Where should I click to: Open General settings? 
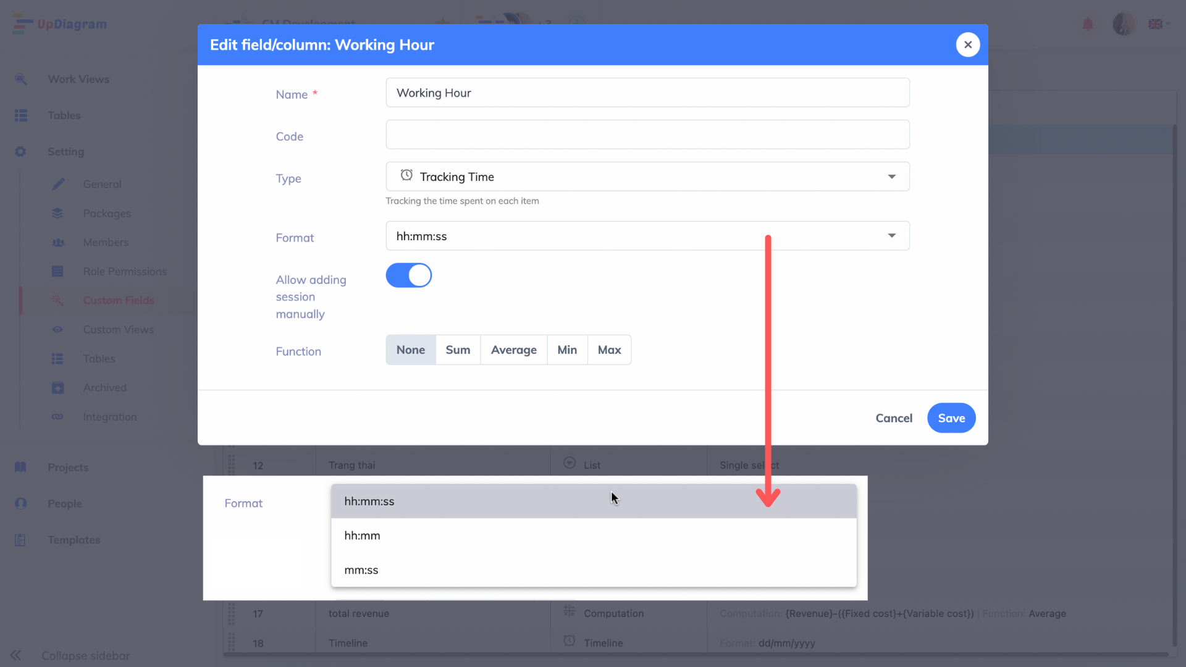(103, 184)
